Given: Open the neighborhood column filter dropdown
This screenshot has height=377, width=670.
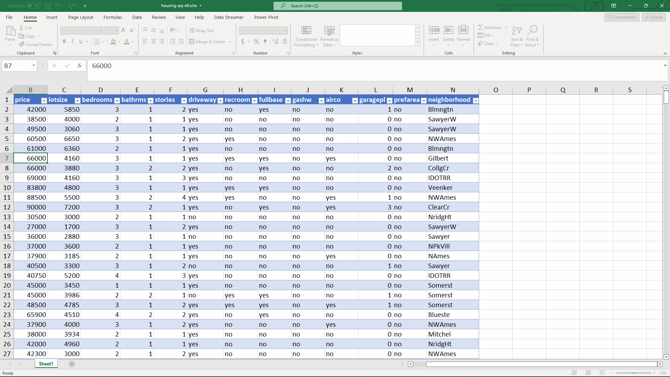Looking at the screenshot, I should point(475,101).
